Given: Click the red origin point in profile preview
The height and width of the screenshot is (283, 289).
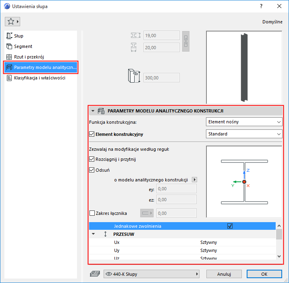Looking at the screenshot, I should coord(244,182).
